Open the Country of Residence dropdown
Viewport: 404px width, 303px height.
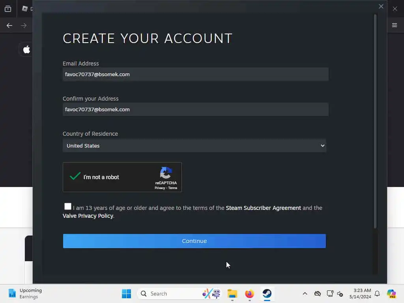pyautogui.click(x=194, y=146)
